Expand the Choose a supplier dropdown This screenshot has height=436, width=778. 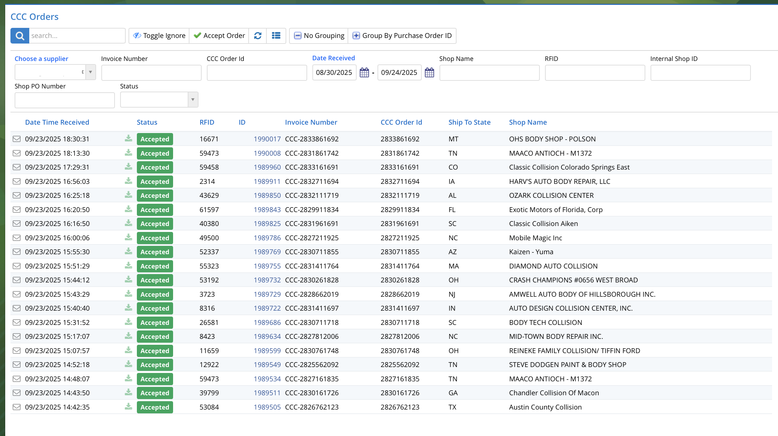click(x=91, y=72)
